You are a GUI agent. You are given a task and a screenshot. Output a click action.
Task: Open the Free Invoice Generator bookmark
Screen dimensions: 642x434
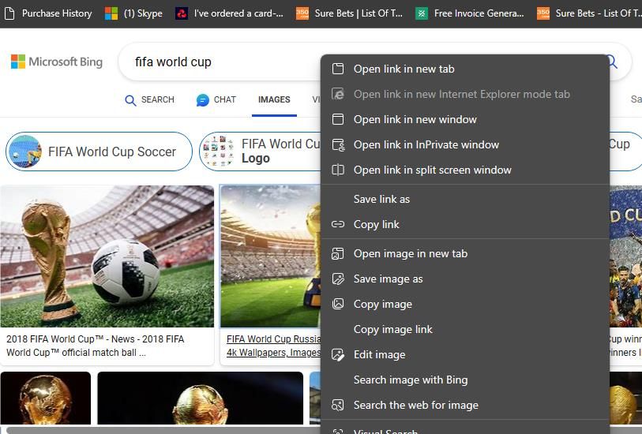point(470,13)
